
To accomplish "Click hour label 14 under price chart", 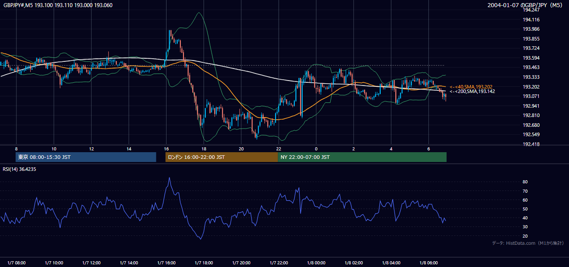I will [129, 149].
